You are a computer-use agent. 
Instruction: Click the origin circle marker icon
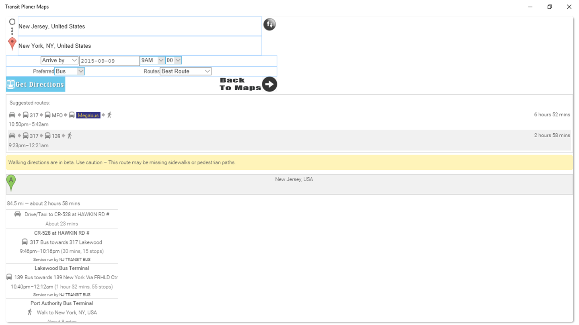[x=12, y=22]
